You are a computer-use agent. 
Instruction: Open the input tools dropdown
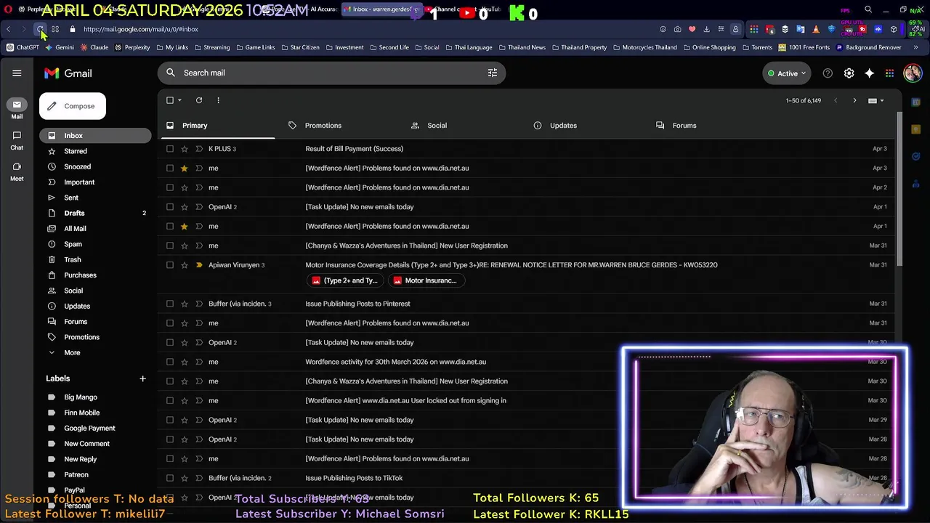[x=876, y=101]
